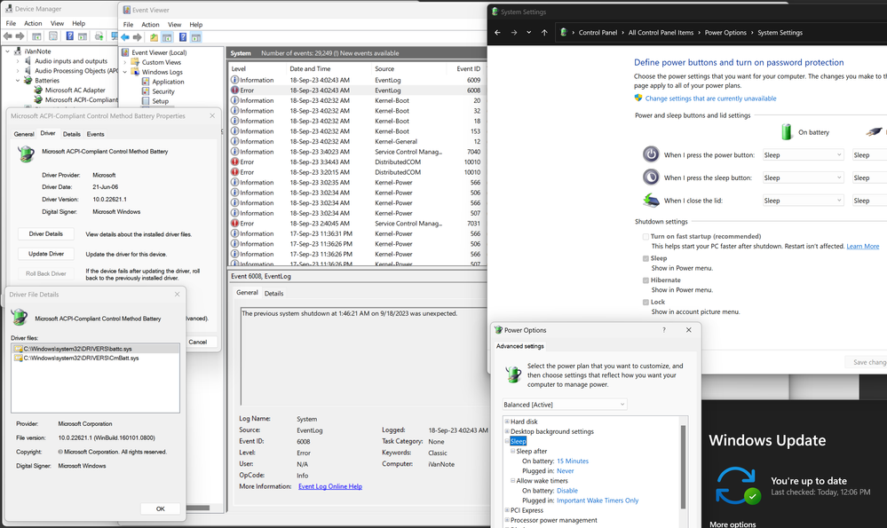Click back arrow in System Settings window
This screenshot has height=528, width=887.
(x=497, y=33)
